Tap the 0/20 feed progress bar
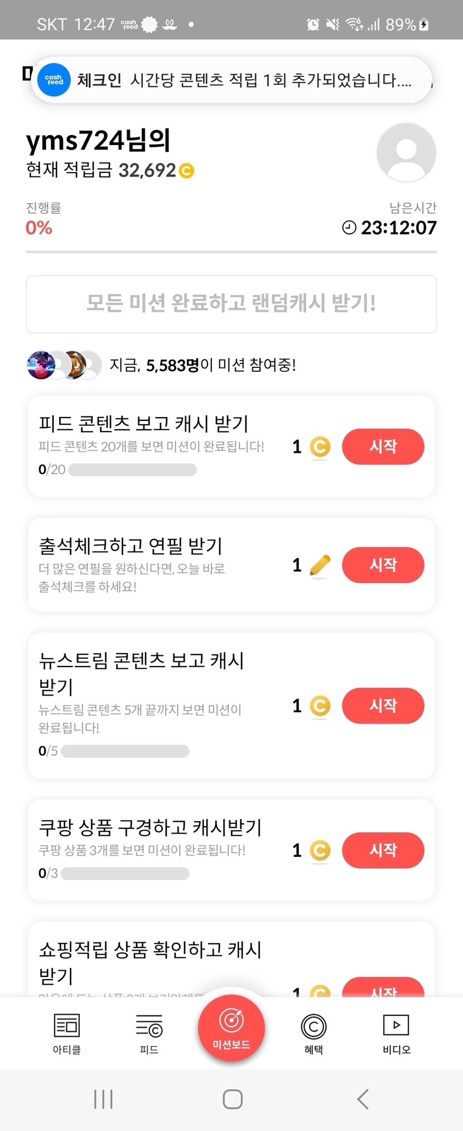The image size is (463, 1131). coord(132,470)
